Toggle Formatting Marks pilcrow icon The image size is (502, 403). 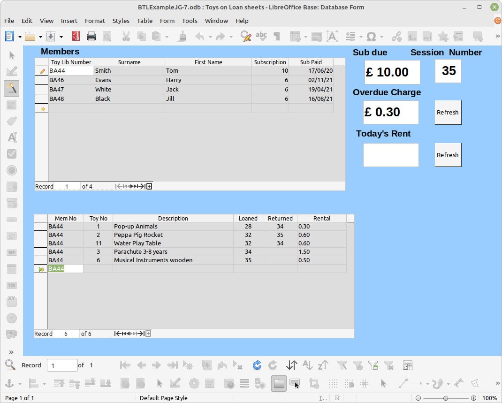(277, 36)
